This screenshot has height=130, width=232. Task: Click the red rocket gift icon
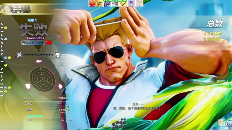pos(107,3)
